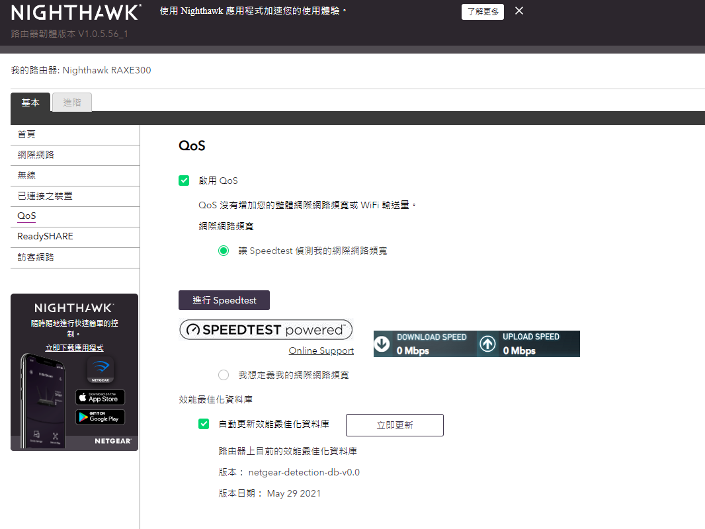Click the May 29 2021 version date

(x=294, y=493)
